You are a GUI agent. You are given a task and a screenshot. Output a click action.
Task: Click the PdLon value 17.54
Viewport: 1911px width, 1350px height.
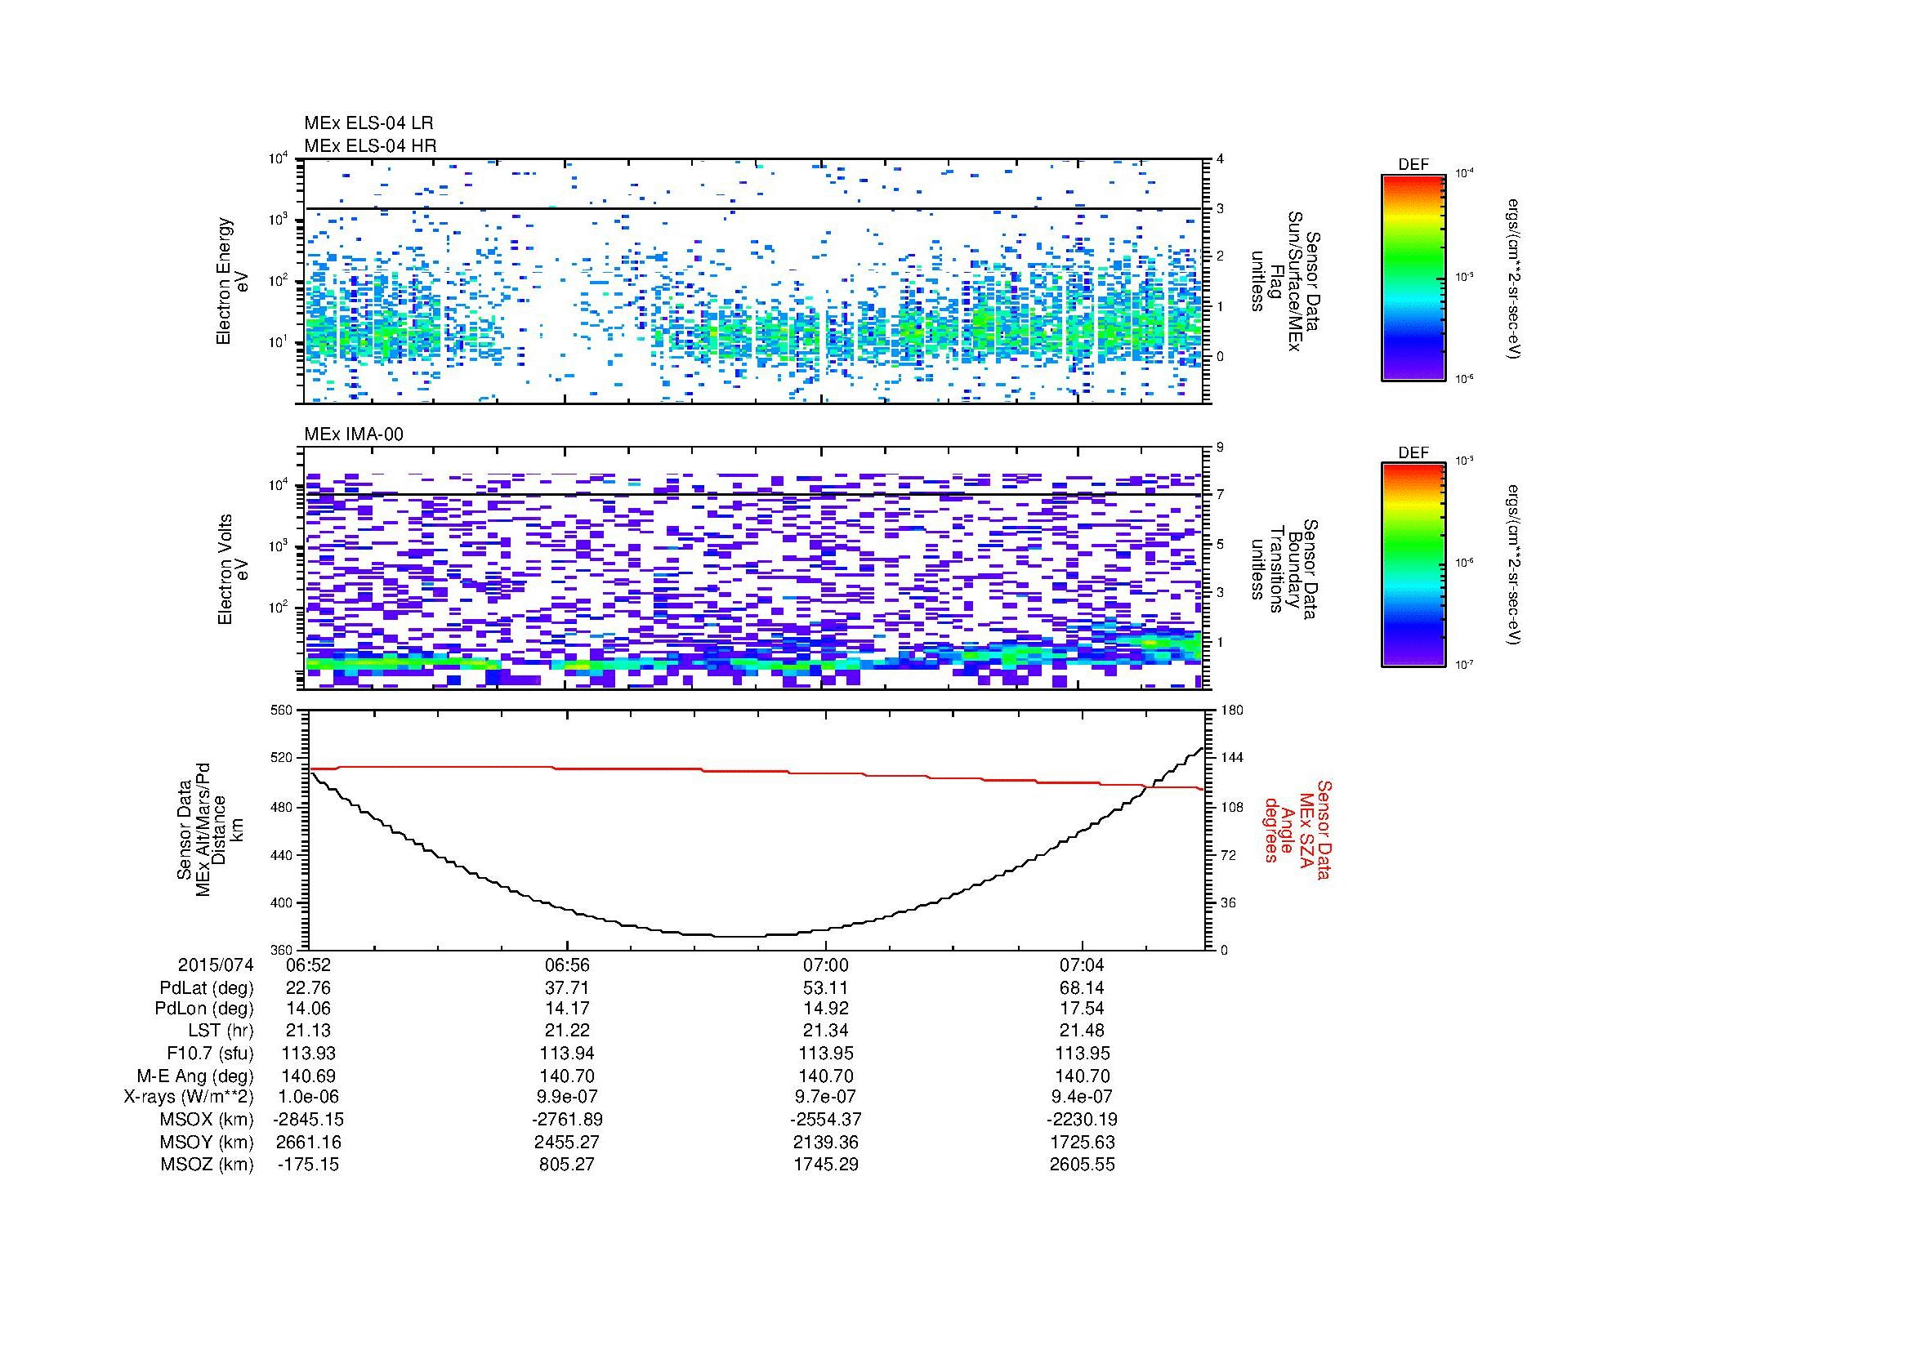(x=1082, y=1009)
